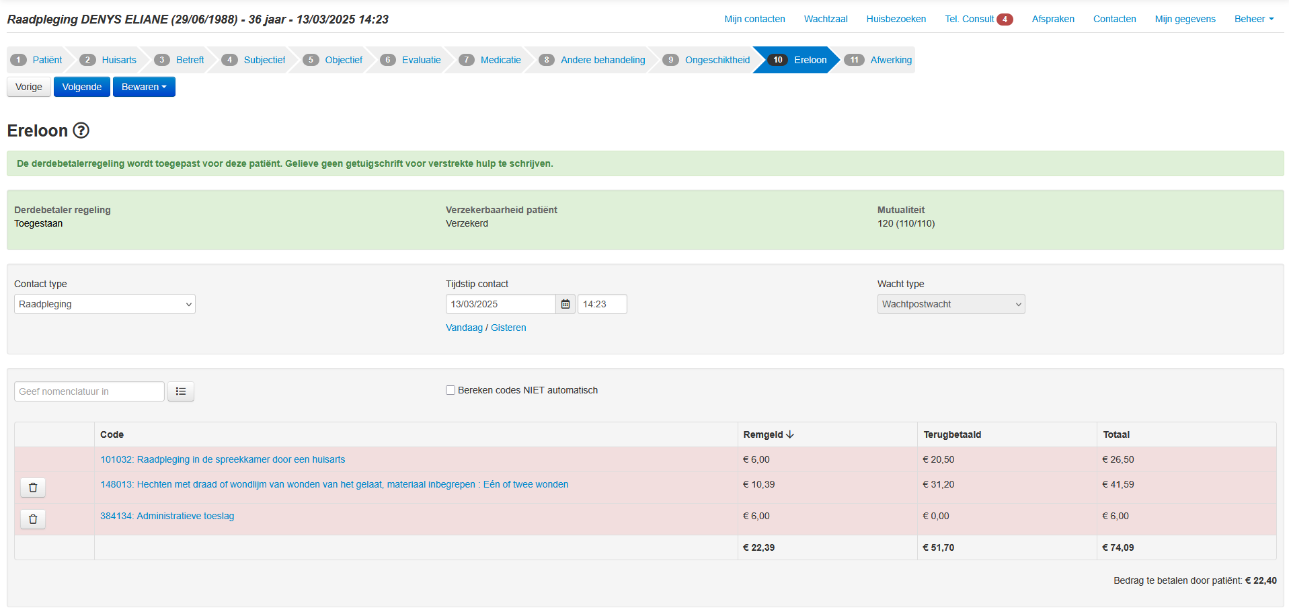
Task: Click the contact date field 13/03/2025
Action: coord(501,304)
